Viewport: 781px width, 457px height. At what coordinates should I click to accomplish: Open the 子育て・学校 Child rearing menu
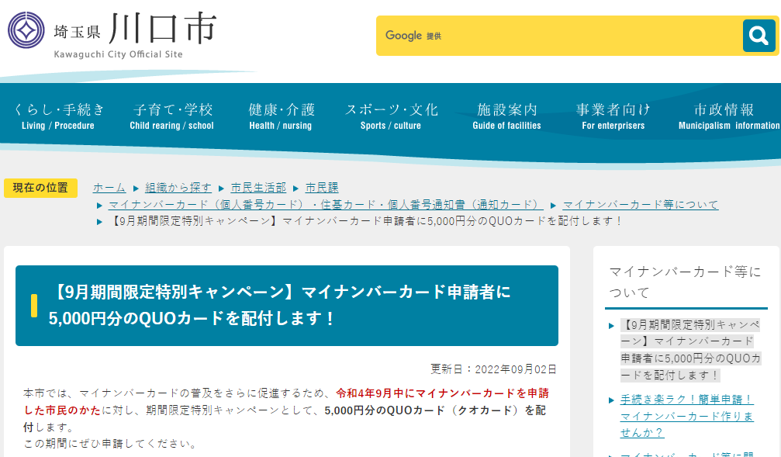(172, 116)
